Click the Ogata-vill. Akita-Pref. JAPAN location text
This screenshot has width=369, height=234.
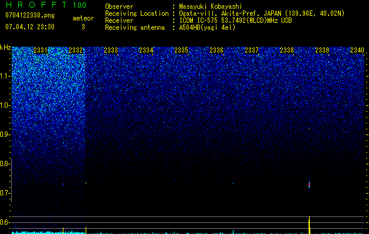point(262,13)
